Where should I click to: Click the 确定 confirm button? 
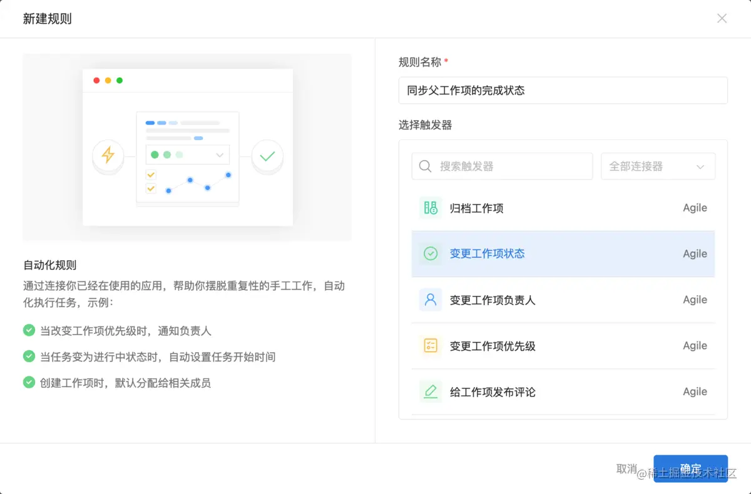click(690, 468)
